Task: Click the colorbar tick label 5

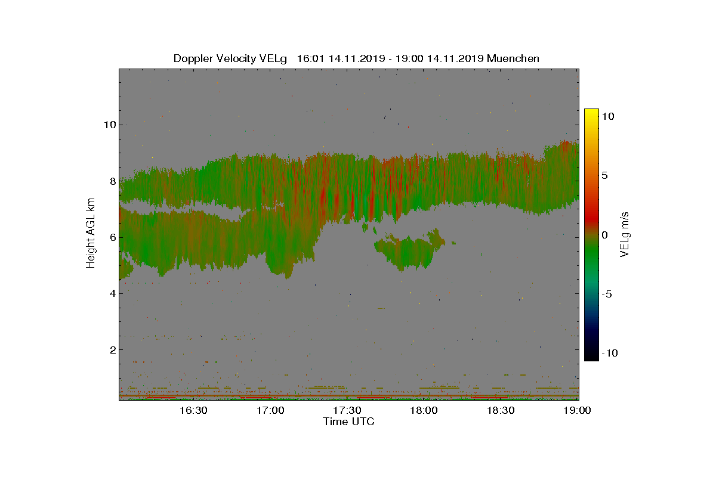Action: [x=604, y=176]
